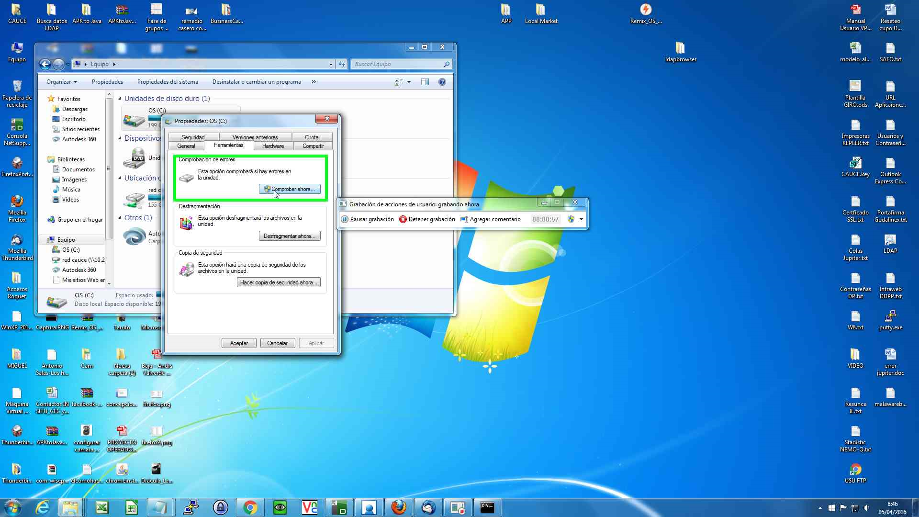Open Google Chrome from taskbar
Screen dimensions: 919x517
250,507
